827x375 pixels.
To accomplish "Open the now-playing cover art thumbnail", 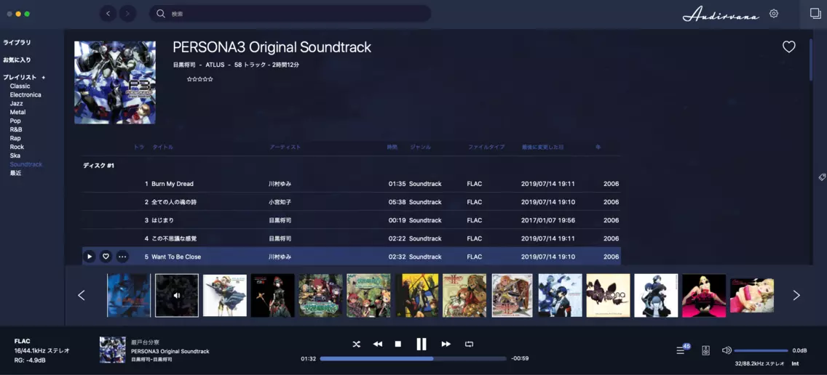I will [113, 350].
